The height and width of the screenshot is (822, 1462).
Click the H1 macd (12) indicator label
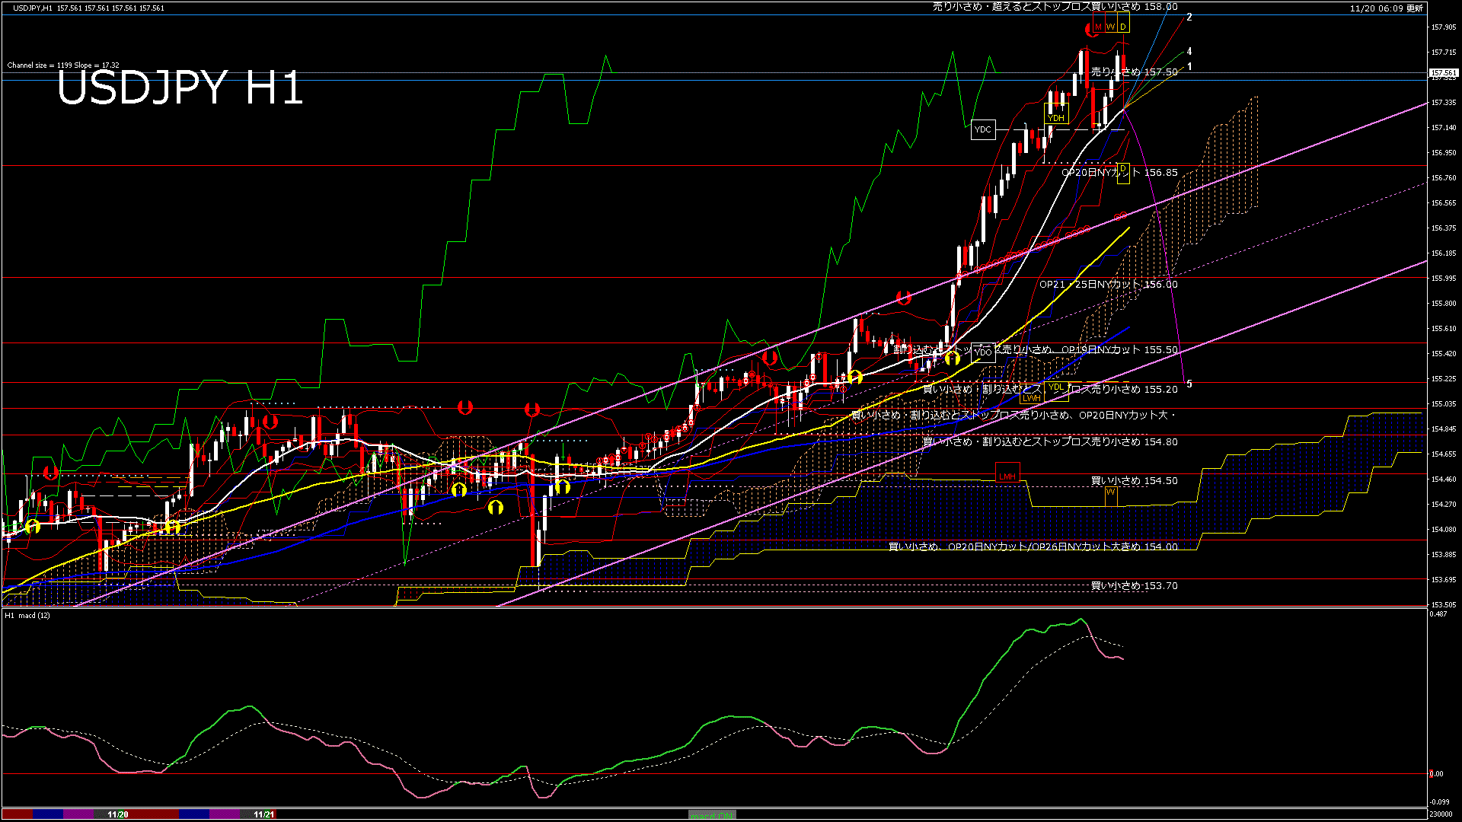[27, 615]
